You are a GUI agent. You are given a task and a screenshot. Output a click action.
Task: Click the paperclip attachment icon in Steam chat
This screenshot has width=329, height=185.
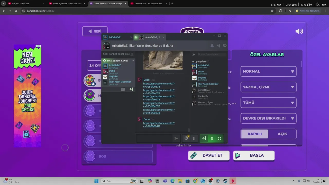pos(194,138)
